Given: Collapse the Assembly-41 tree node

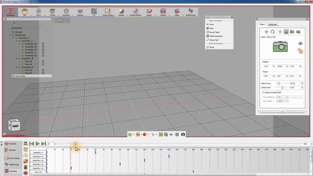Looking at the screenshot, I should [17, 67].
